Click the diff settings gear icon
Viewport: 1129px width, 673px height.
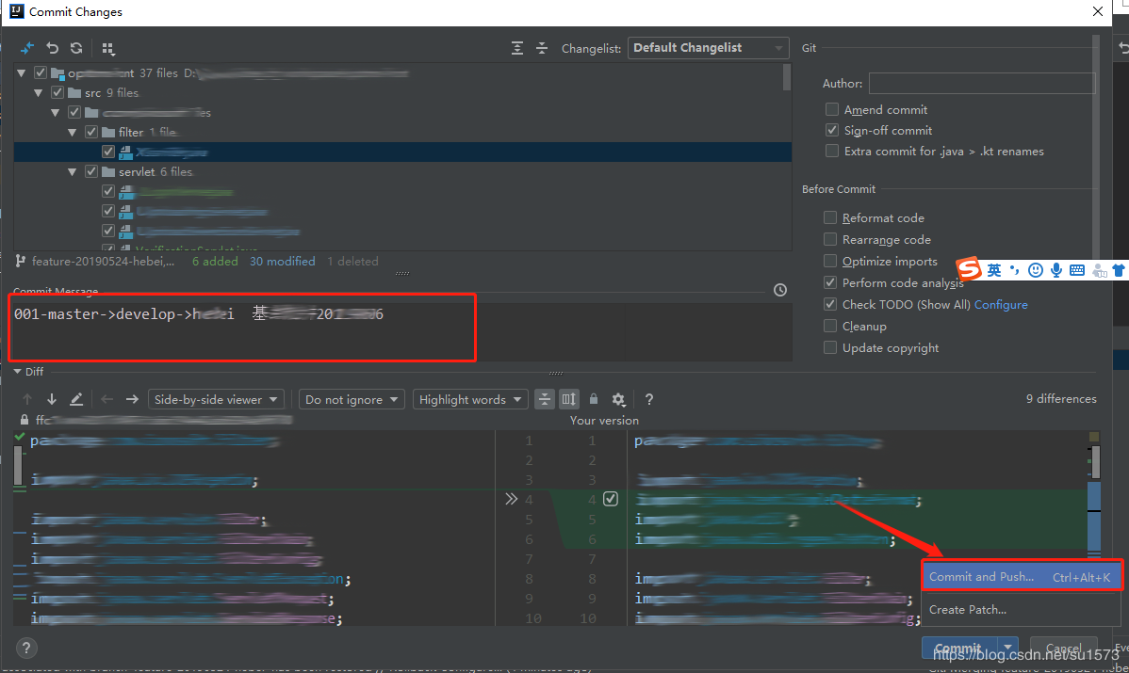coord(618,399)
